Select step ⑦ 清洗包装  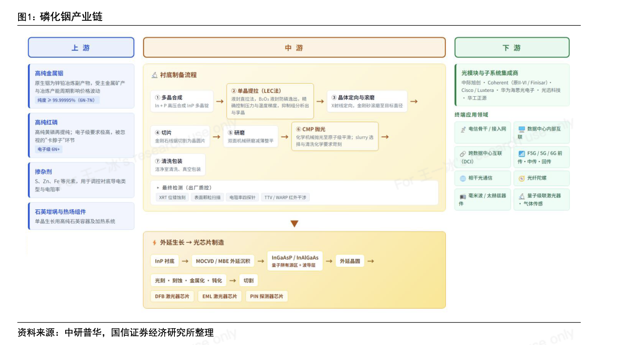click(178, 165)
